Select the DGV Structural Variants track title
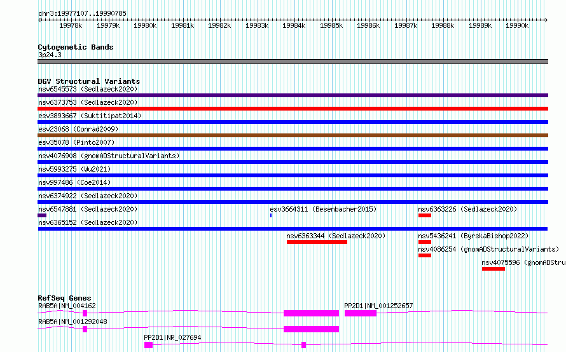The image size is (566, 352). (x=89, y=81)
